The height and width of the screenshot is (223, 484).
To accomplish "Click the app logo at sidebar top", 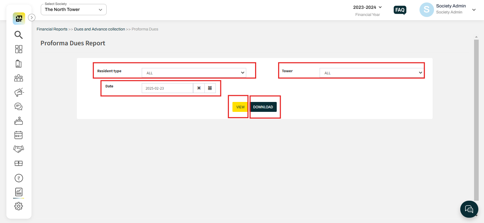I will (19, 18).
